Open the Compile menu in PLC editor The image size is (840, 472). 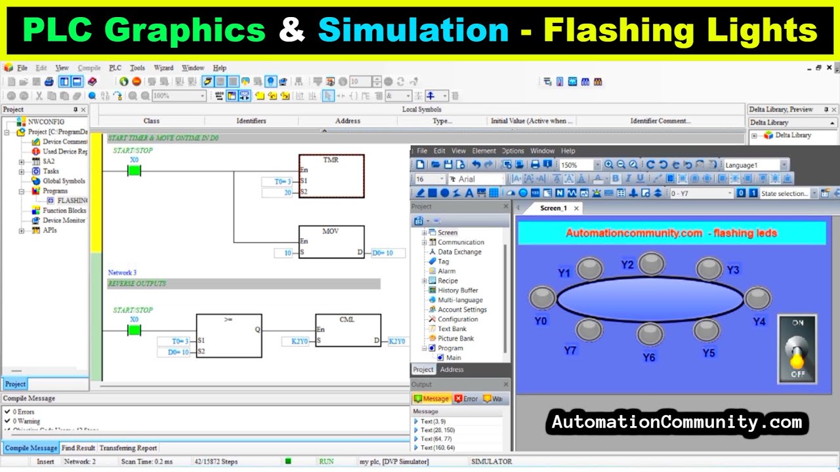click(x=89, y=68)
